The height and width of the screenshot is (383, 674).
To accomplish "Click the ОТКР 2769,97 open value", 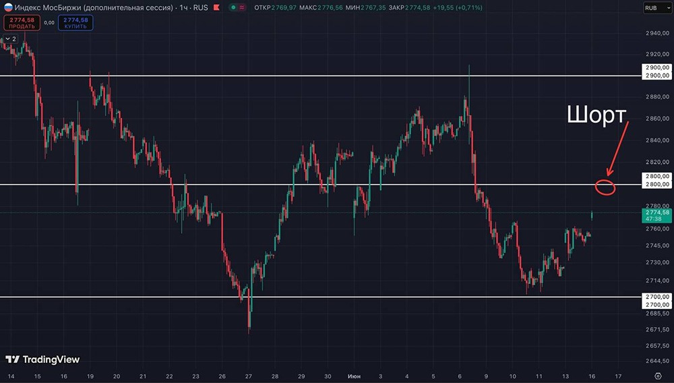I will pyautogui.click(x=275, y=7).
